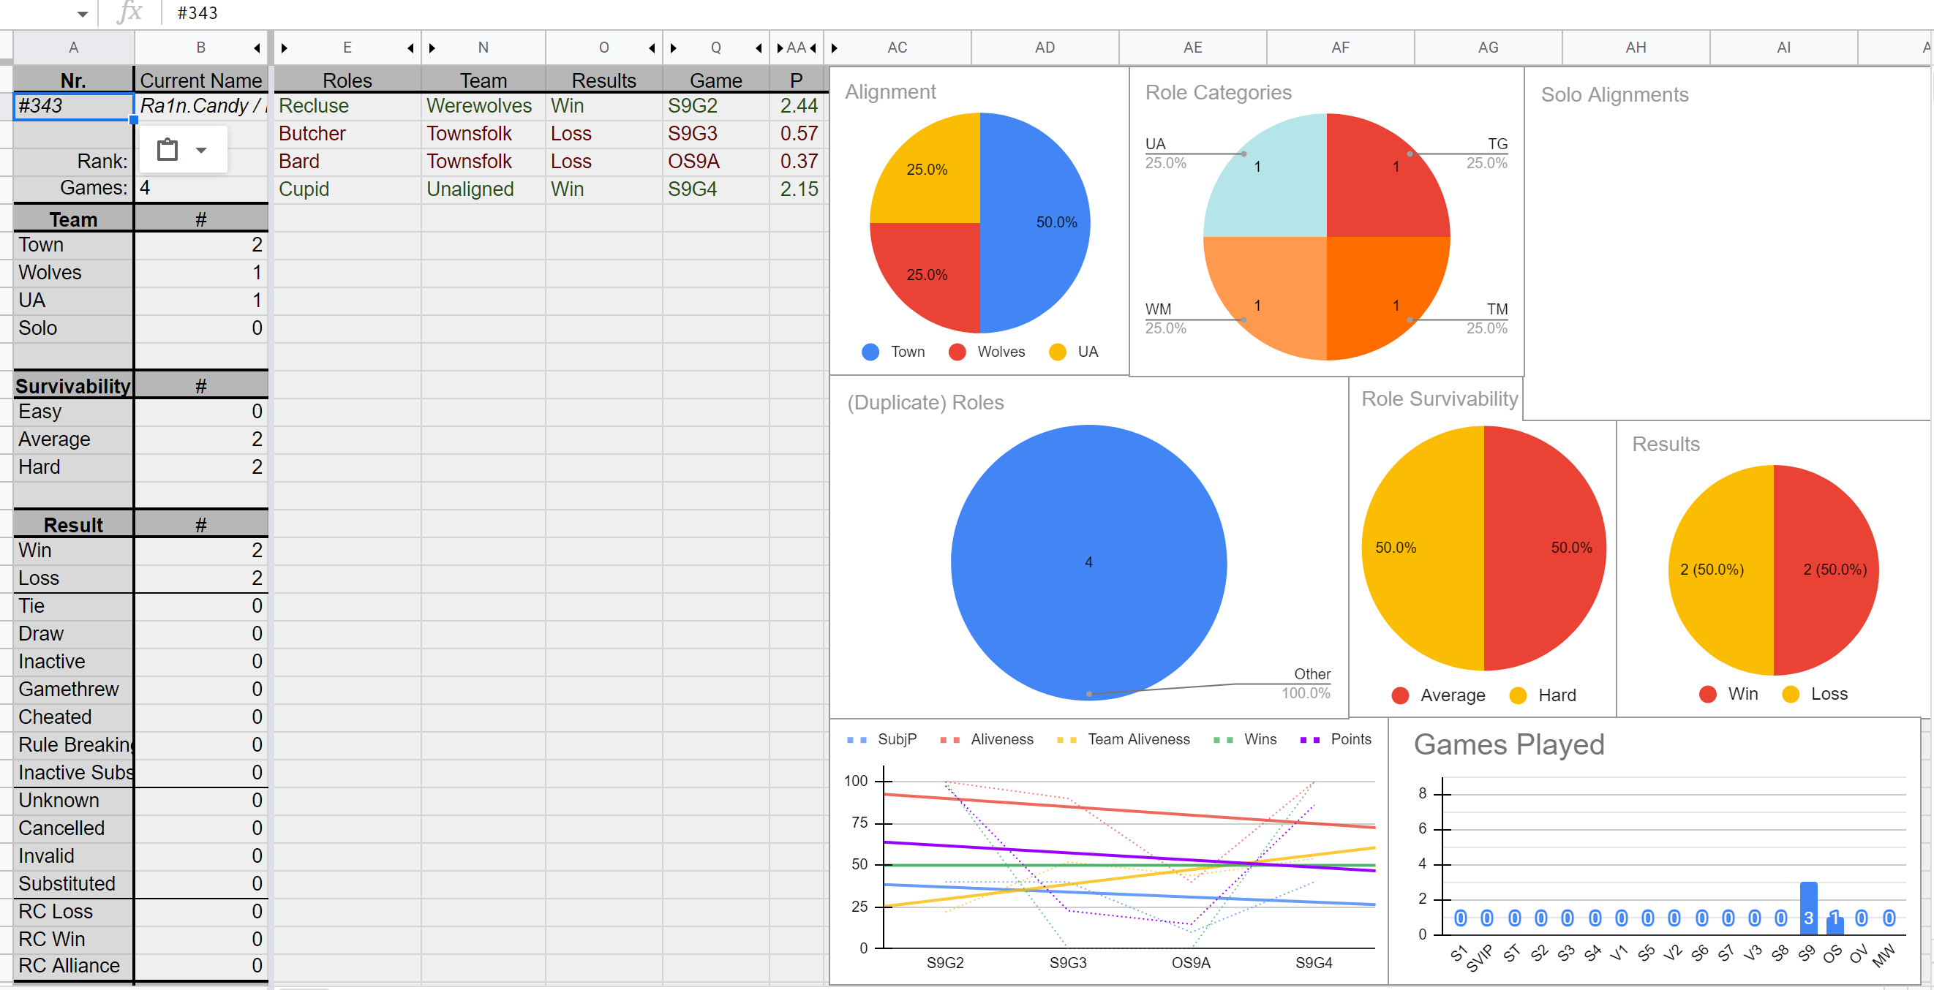The image size is (1934, 990).
Task: Expand hidden columns before column AC
Action: pyautogui.click(x=834, y=48)
